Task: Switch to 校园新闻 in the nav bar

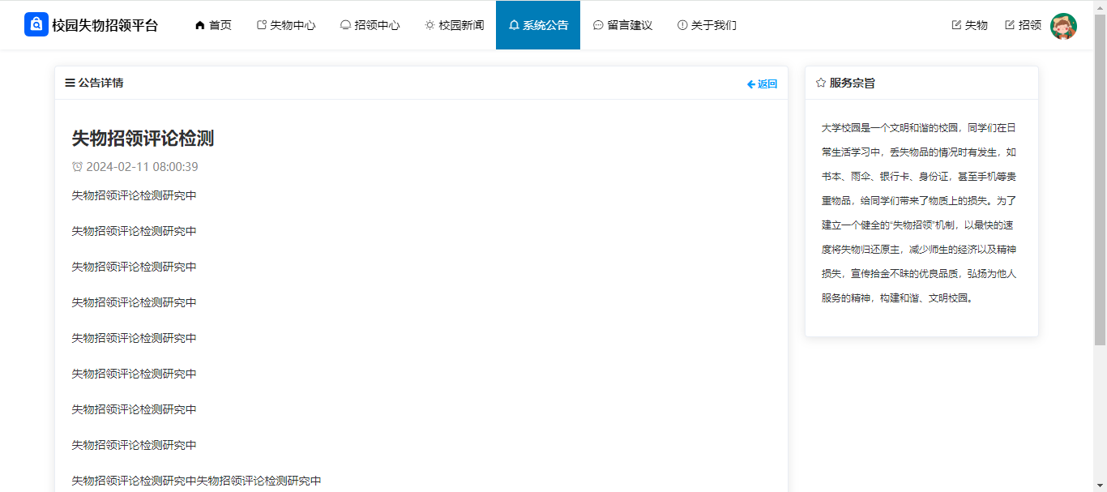Action: pos(455,25)
